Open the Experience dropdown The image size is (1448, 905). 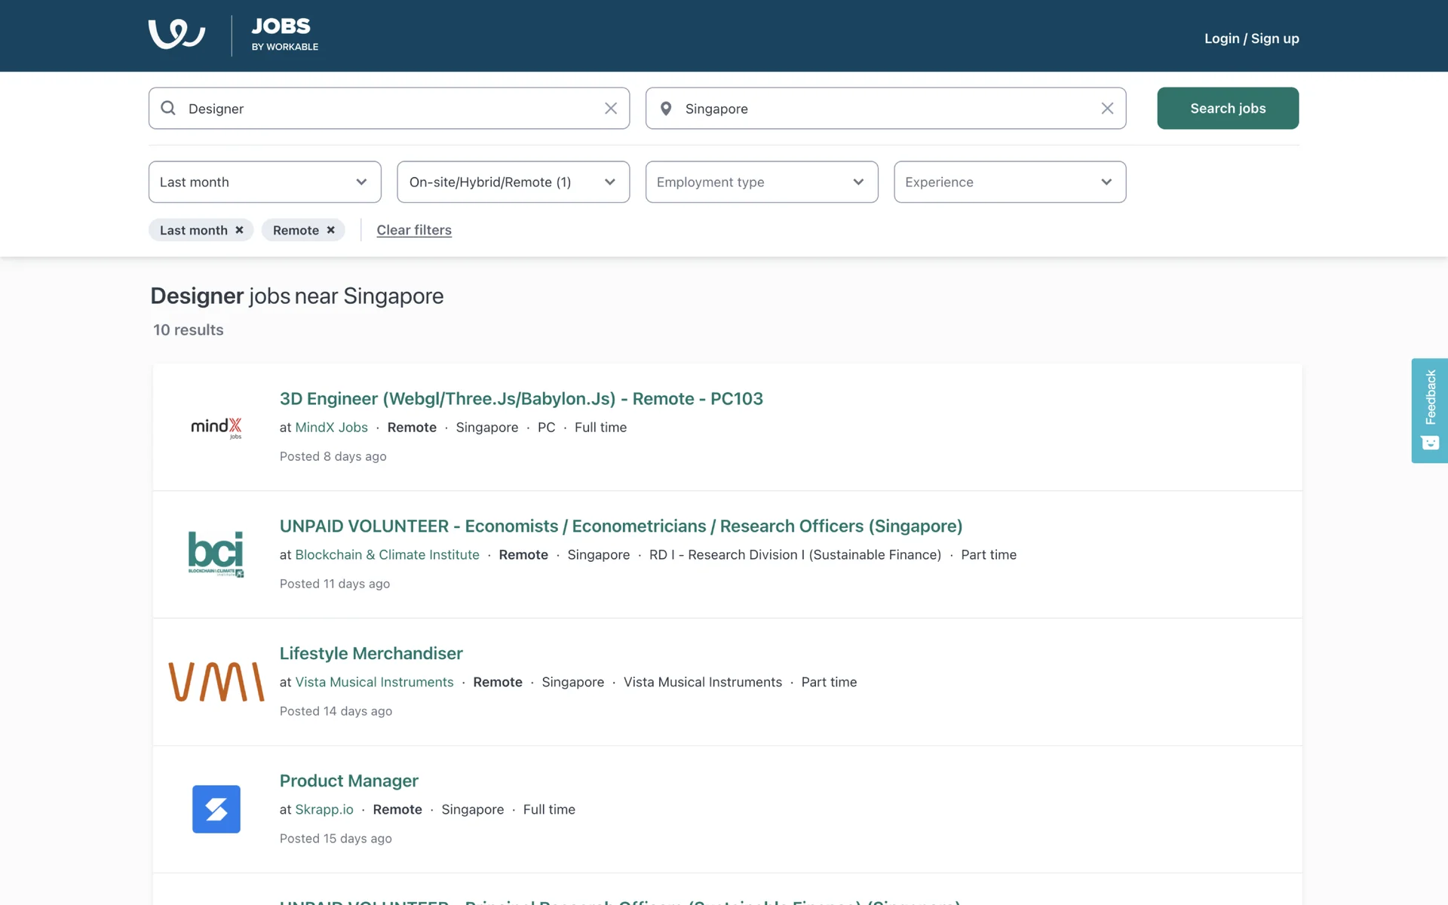tap(1009, 182)
